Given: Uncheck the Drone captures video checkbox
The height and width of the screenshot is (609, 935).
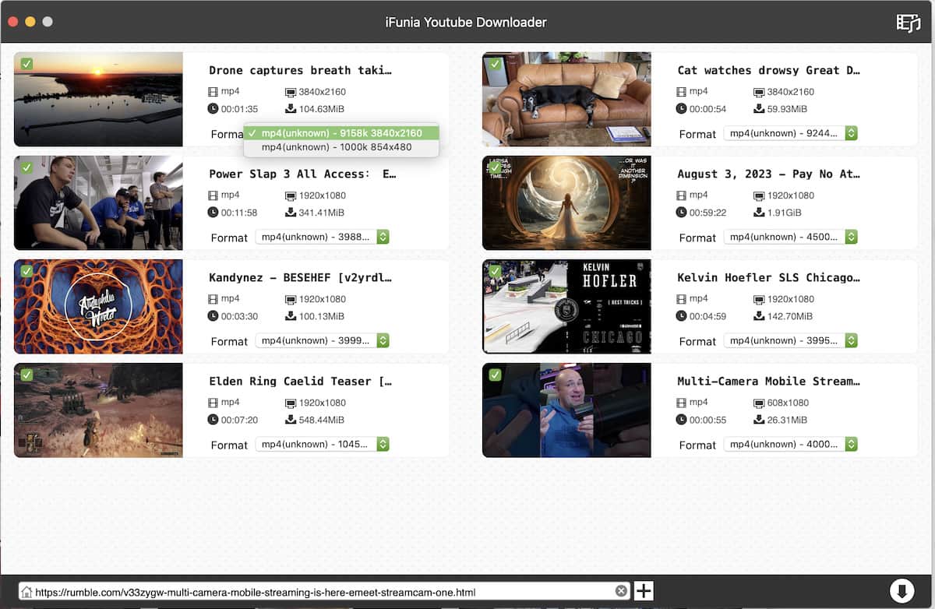Looking at the screenshot, I should [26, 64].
